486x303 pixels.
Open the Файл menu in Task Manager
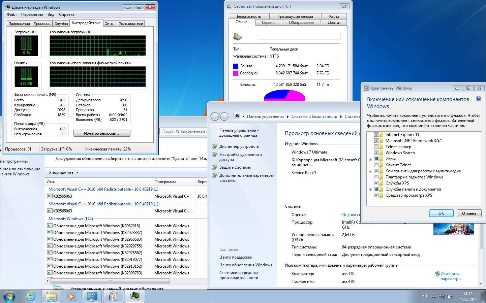tap(11, 14)
